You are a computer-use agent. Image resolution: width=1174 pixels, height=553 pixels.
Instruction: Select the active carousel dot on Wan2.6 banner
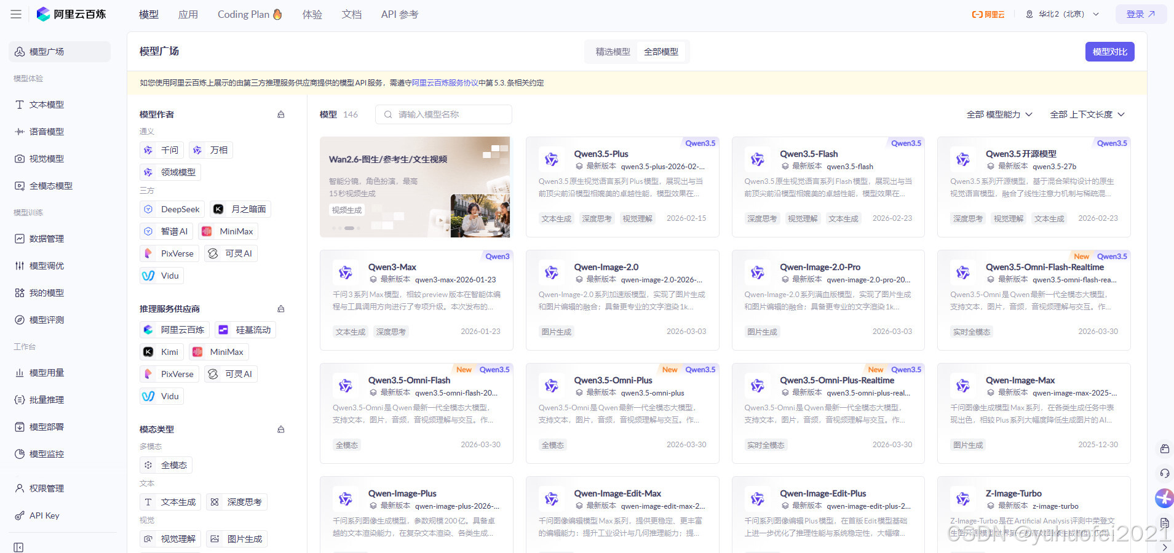(349, 228)
